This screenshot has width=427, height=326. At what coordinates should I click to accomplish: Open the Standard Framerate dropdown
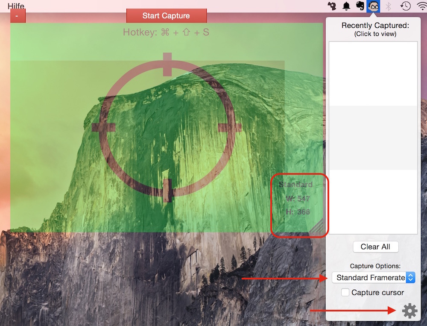point(370,278)
